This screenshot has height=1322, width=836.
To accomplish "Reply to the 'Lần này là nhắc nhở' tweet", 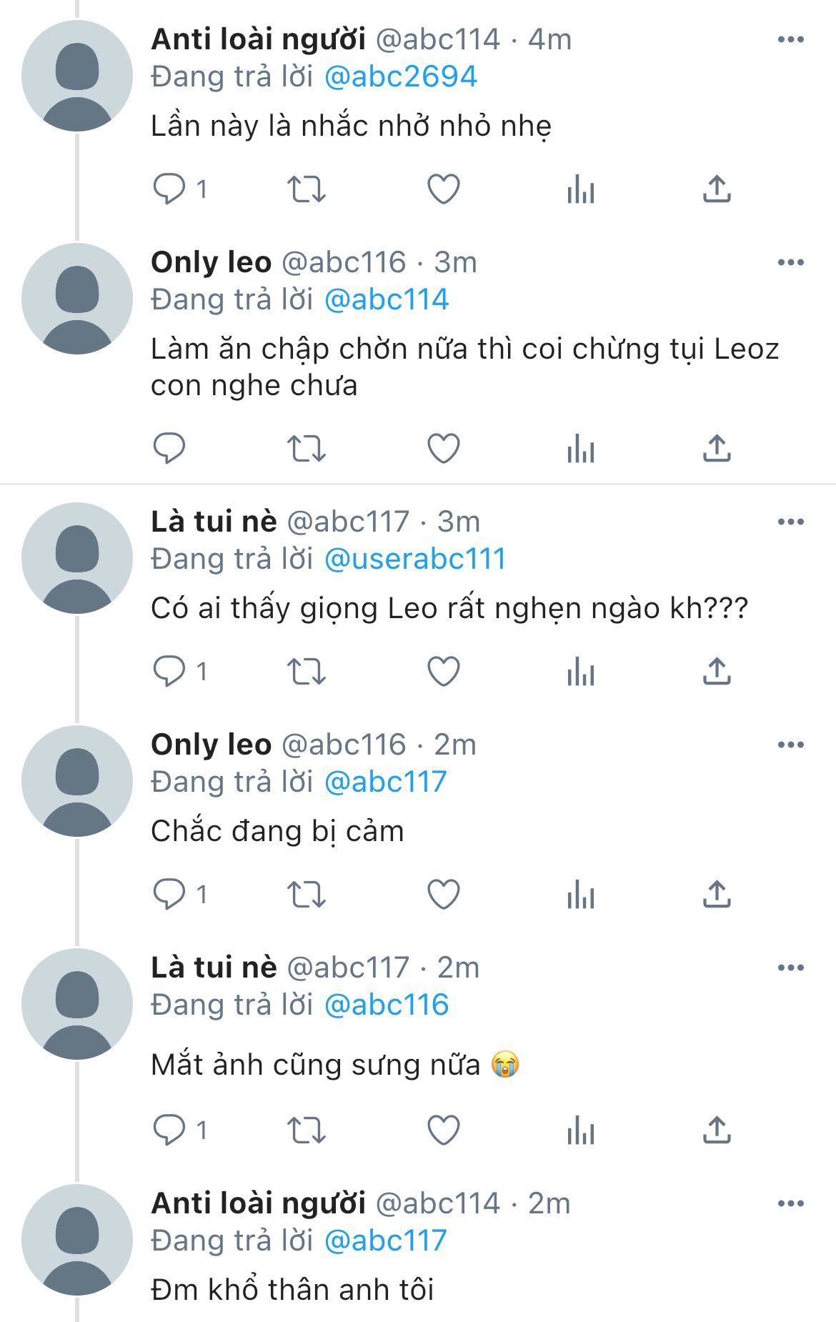I will click(x=169, y=189).
